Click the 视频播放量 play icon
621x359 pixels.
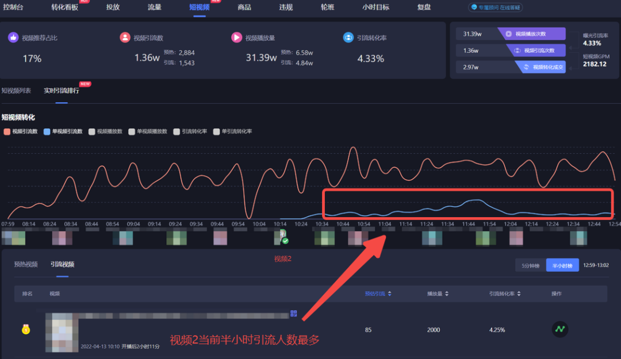(x=235, y=37)
